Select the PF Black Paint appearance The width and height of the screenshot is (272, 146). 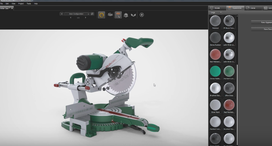click(229, 22)
